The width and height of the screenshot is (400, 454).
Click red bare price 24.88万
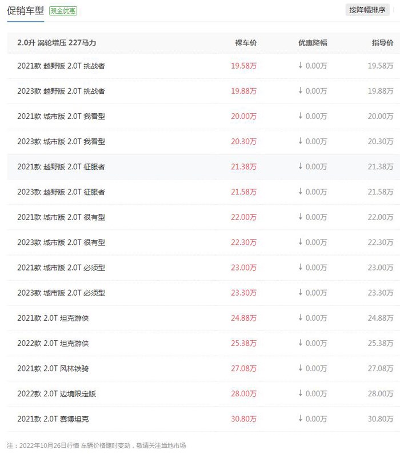[x=243, y=318]
